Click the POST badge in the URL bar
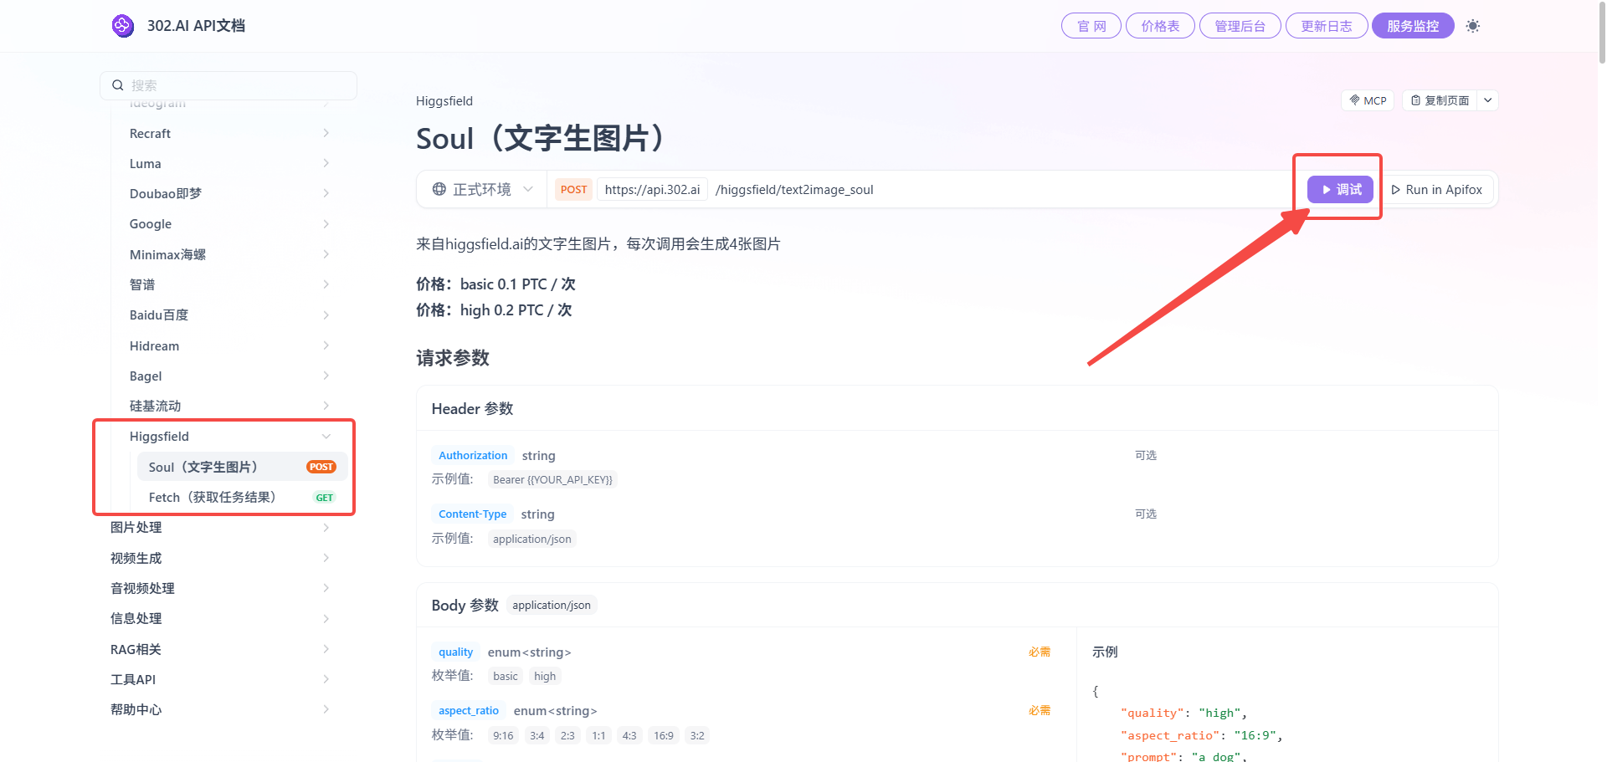The height and width of the screenshot is (762, 1607). click(573, 190)
